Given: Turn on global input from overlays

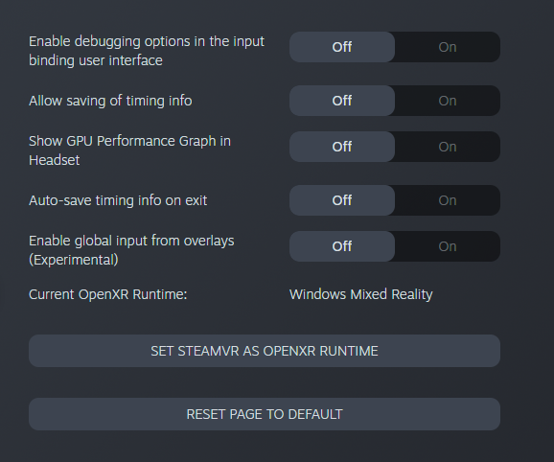Looking at the screenshot, I should click(x=448, y=246).
